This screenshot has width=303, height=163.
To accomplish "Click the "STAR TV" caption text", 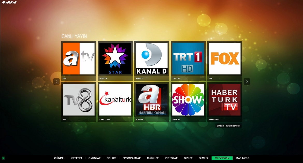I will [x=103, y=78].
